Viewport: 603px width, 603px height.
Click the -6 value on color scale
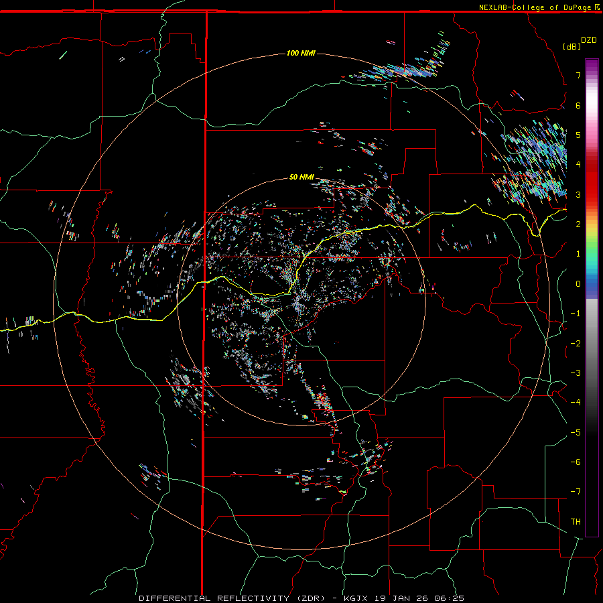(576, 462)
